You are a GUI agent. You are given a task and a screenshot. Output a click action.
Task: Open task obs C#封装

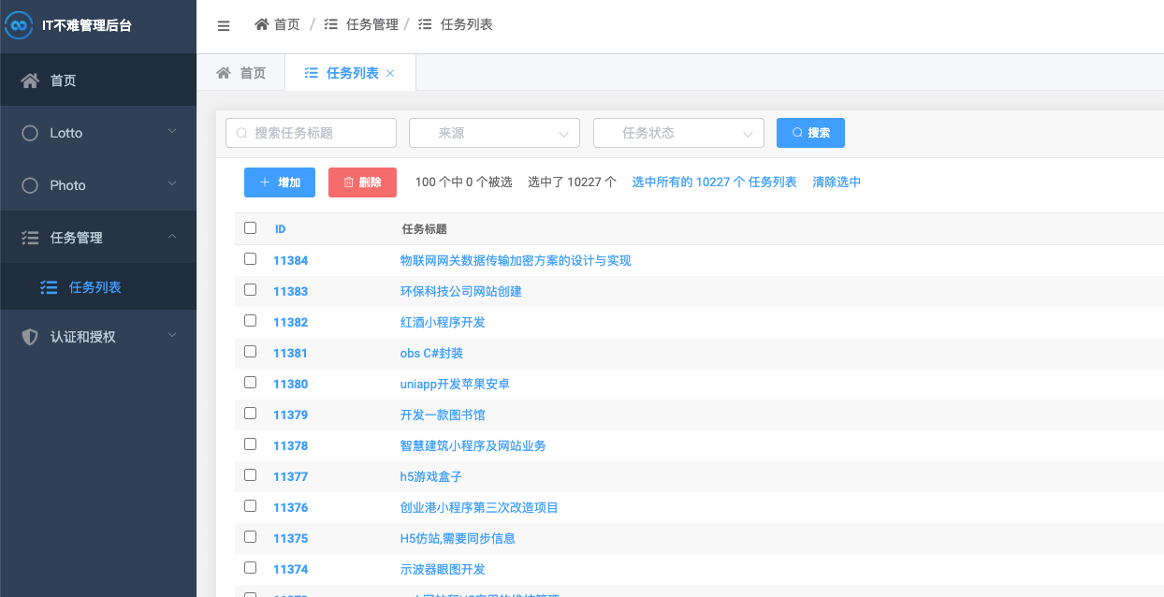[x=431, y=353]
